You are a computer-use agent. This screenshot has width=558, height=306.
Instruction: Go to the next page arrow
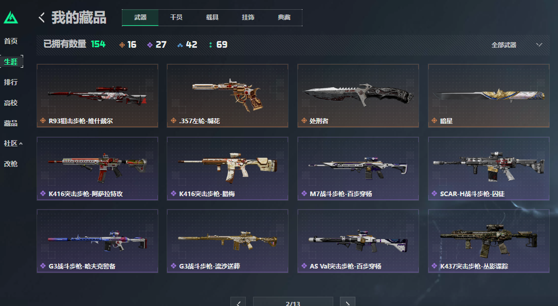(x=347, y=302)
